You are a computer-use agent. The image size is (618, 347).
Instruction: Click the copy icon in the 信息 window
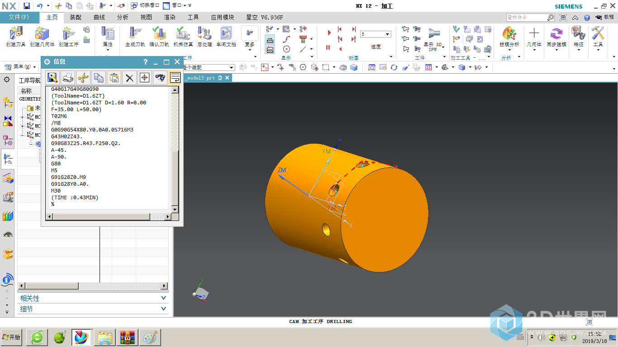tap(99, 77)
